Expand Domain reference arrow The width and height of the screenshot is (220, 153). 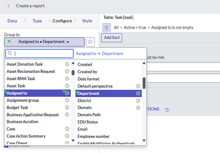click(138, 108)
